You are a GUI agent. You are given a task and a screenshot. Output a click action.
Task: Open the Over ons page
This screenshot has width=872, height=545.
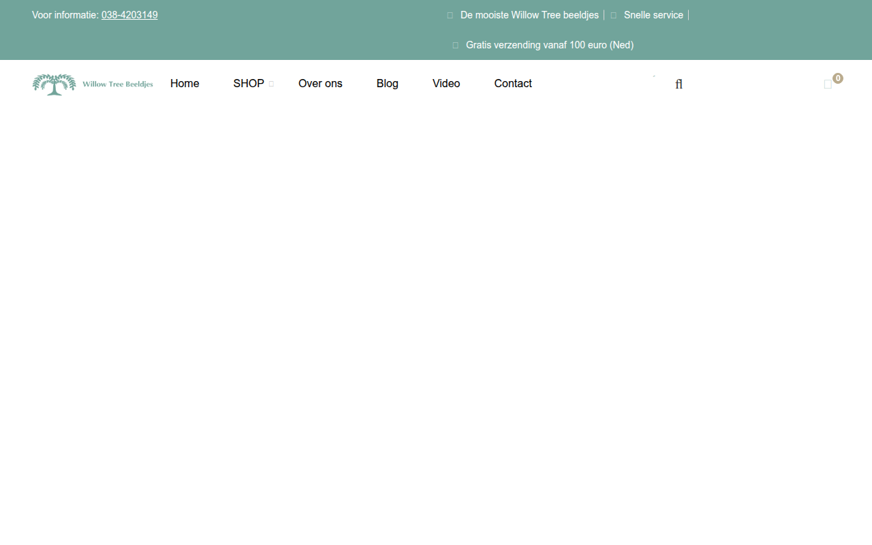320,83
